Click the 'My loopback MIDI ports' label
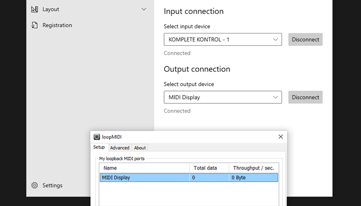This screenshot has height=206, width=361. tap(122, 159)
